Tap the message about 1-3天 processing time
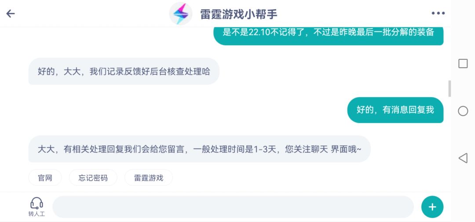The height and width of the screenshot is (222, 475). click(x=199, y=149)
